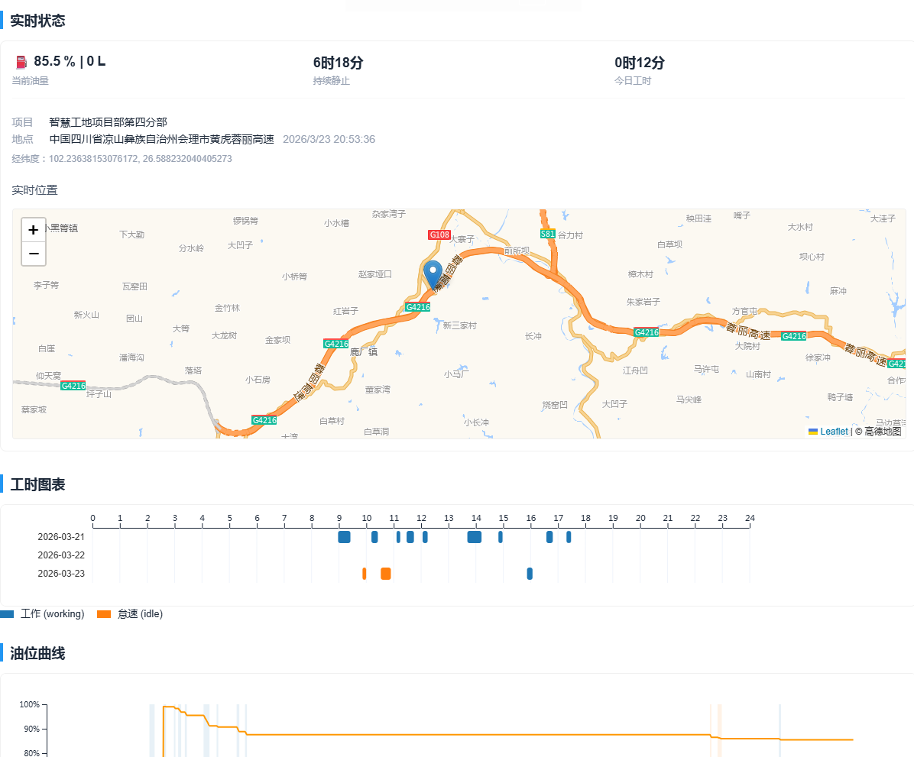Screen dimensions: 914x757
Task: Click the orange 怠速 (idle) legend swatch
Action: tap(104, 613)
